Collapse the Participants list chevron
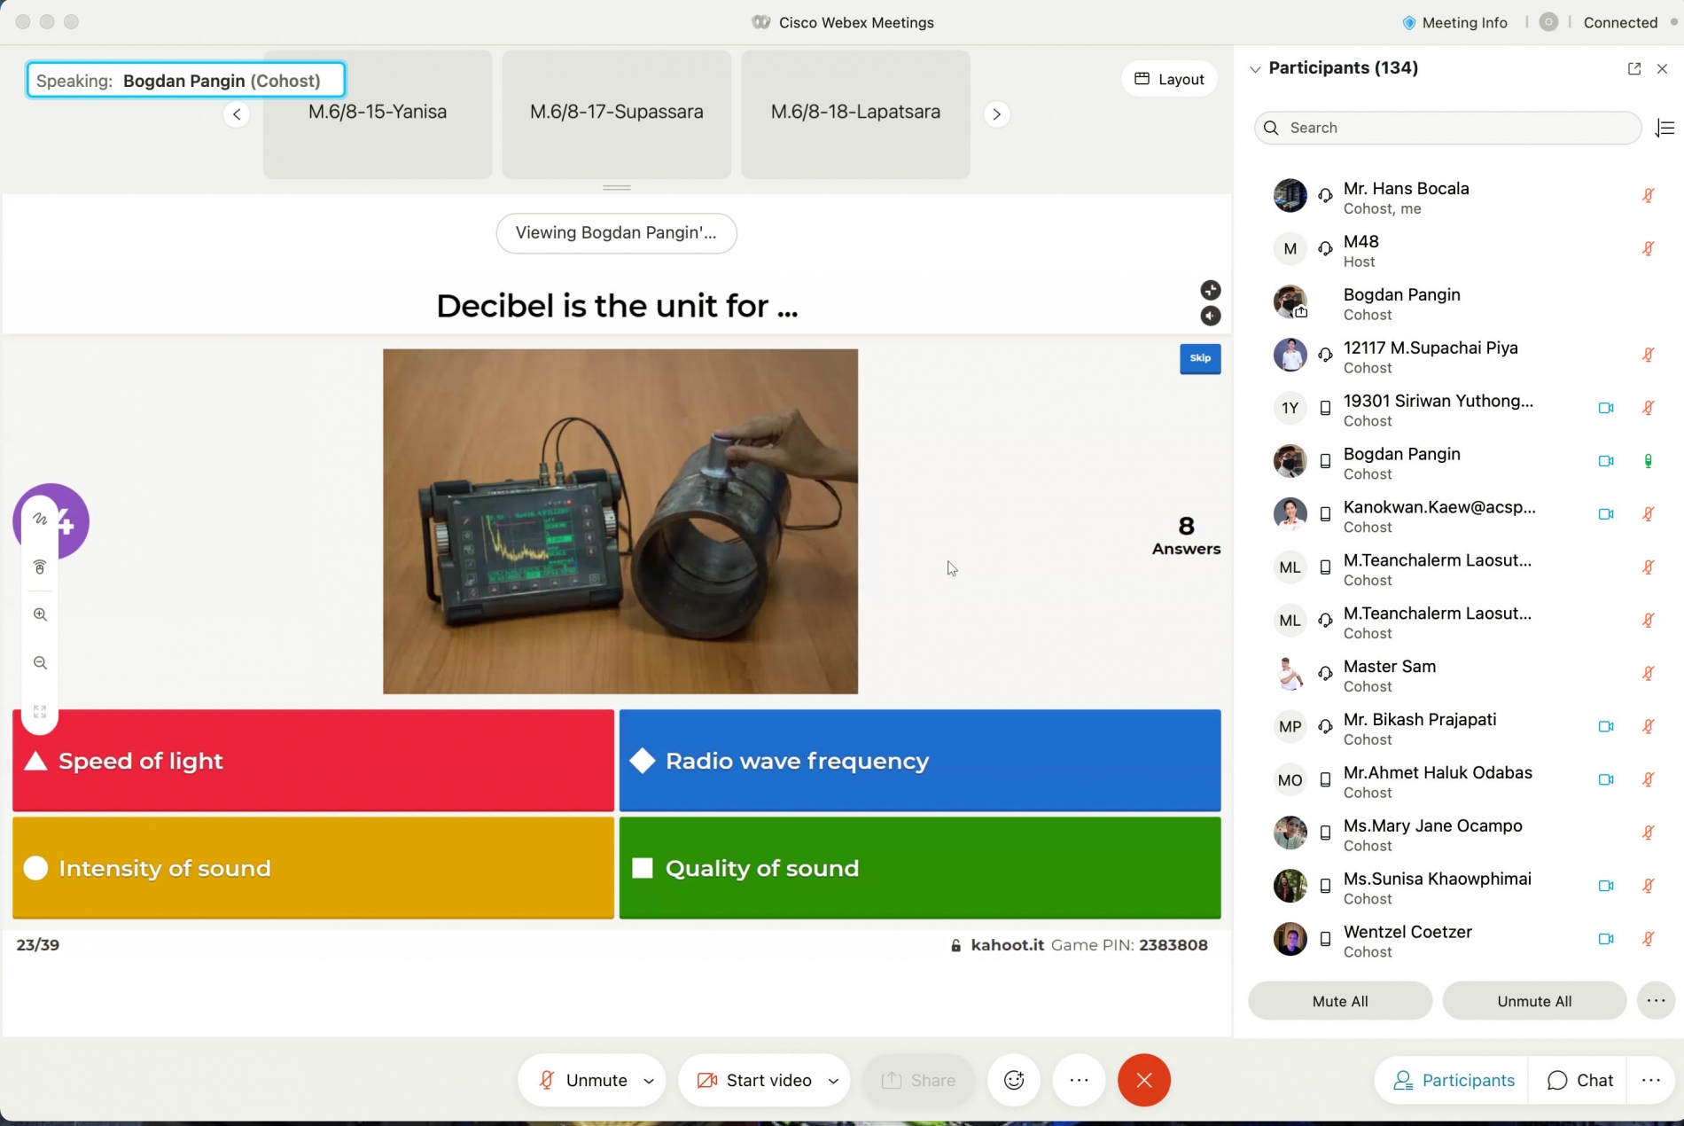This screenshot has height=1126, width=1684. [1254, 69]
